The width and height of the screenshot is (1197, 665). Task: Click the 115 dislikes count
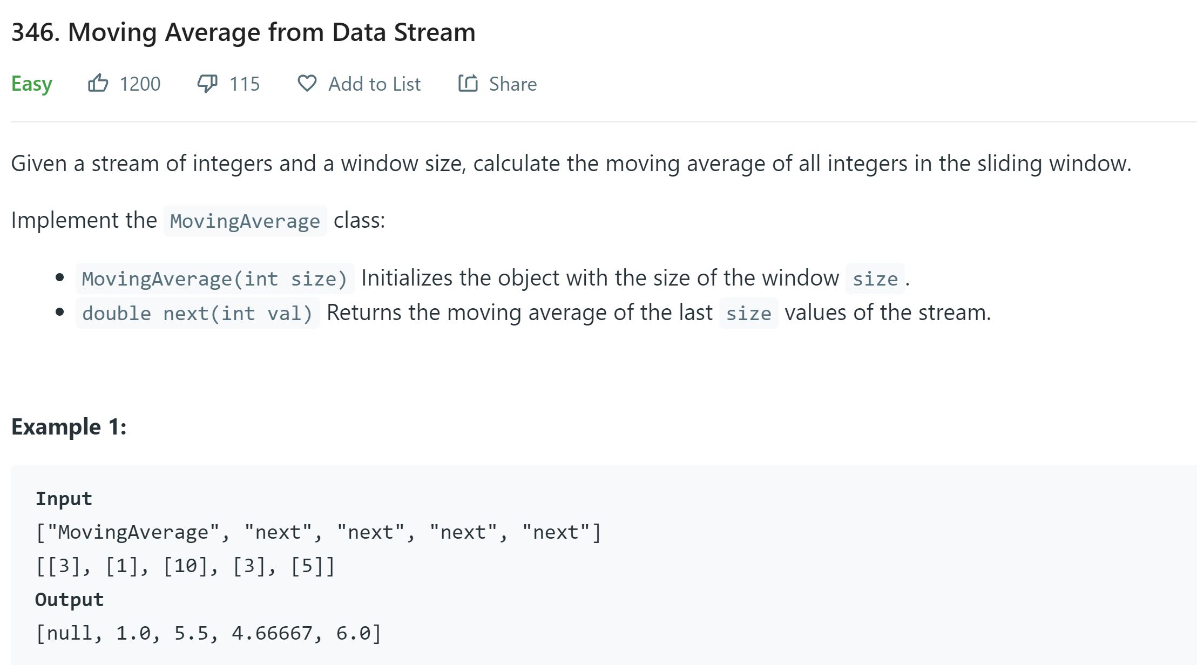coord(245,84)
